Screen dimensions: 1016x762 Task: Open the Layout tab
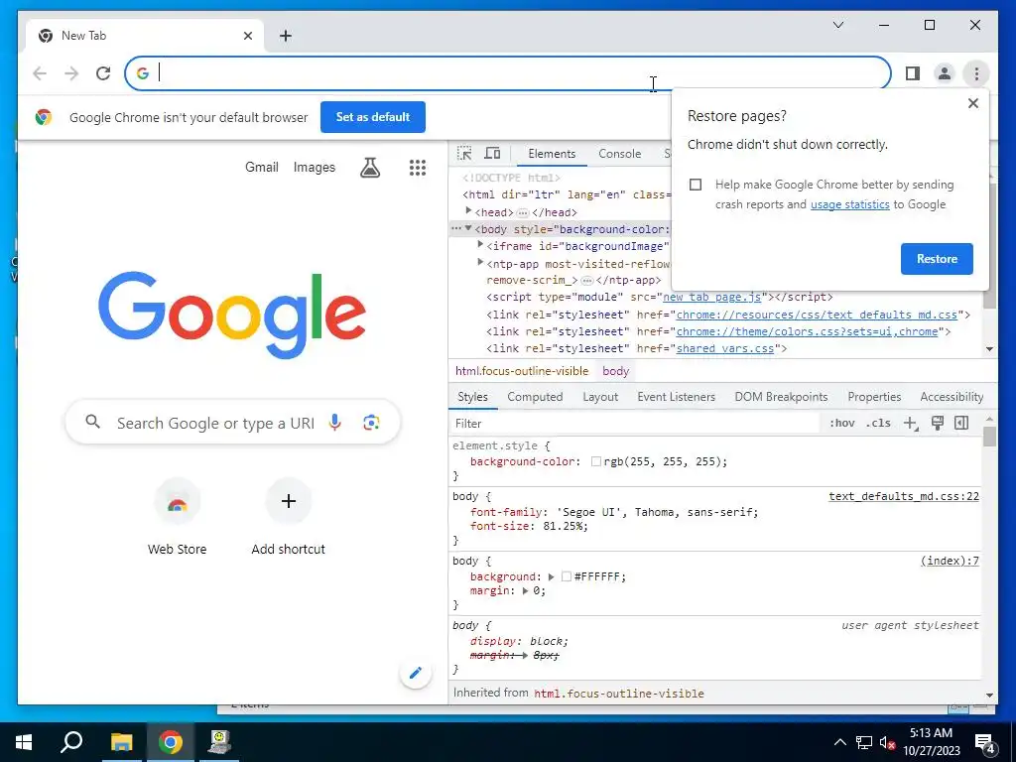point(600,397)
